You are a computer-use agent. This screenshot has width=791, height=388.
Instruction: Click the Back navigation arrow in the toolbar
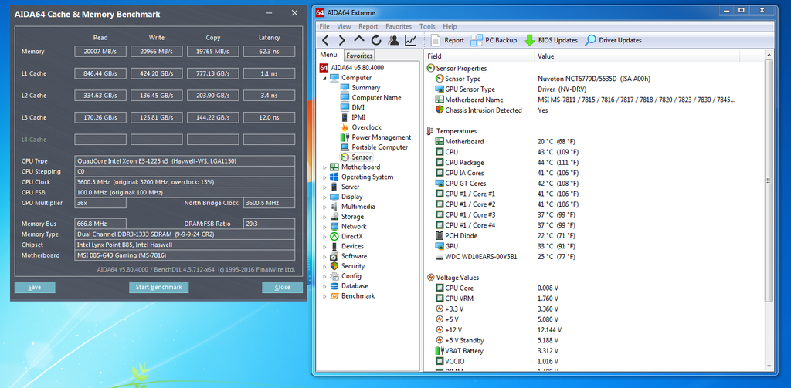325,40
